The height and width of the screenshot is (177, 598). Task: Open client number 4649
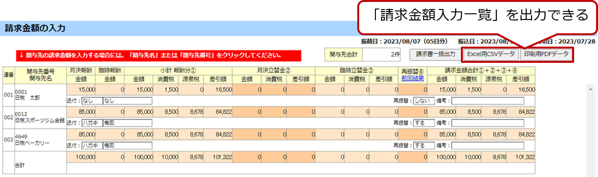(x=21, y=137)
